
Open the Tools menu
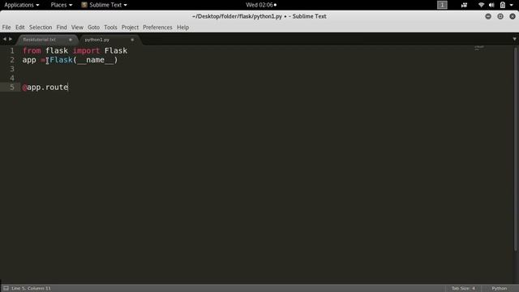tap(110, 28)
